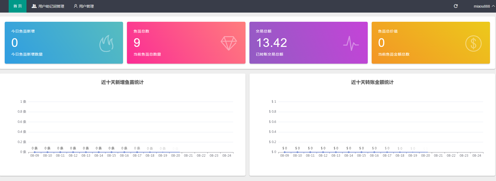Click the 08-18 data point in 转账 chart
This screenshot has height=181, width=496.
(400, 152)
